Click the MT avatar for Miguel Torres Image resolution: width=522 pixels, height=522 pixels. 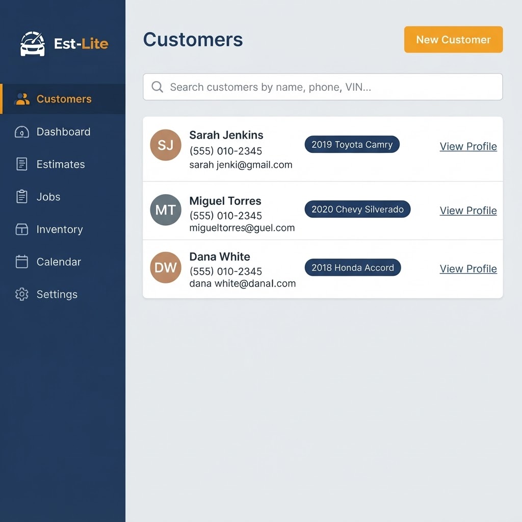pyautogui.click(x=166, y=210)
